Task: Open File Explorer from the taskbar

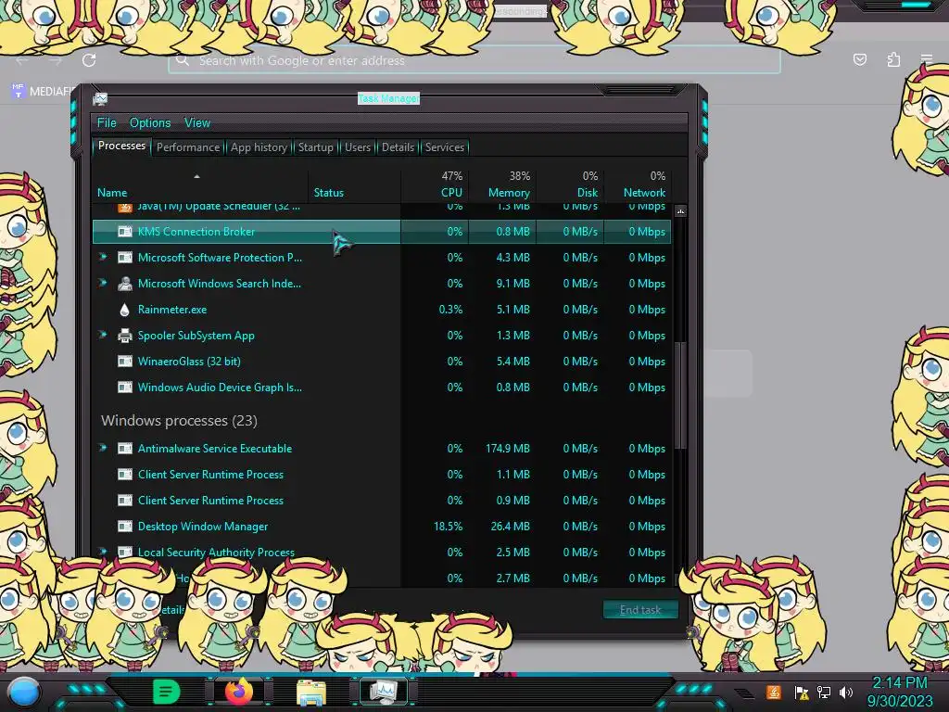Action: pos(311,692)
